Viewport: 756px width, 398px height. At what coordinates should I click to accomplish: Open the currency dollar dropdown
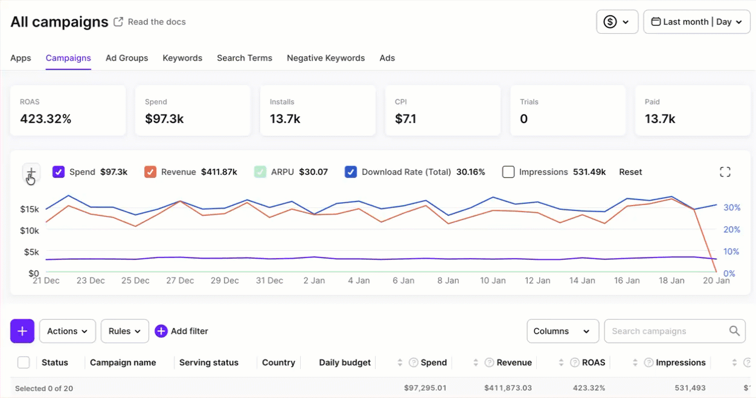pos(617,22)
